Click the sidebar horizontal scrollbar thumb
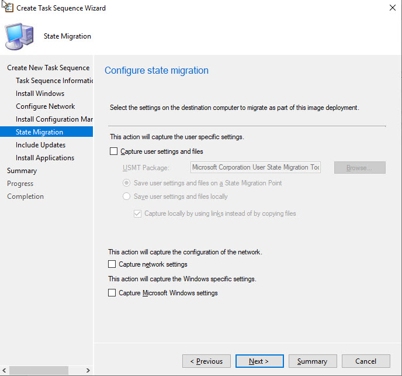 (x=39, y=370)
